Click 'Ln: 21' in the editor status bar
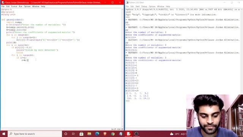Screen dimensions: 243x137 point(114,129)
